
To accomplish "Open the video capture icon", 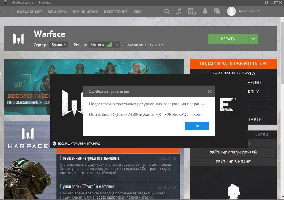I will (x=192, y=11).
